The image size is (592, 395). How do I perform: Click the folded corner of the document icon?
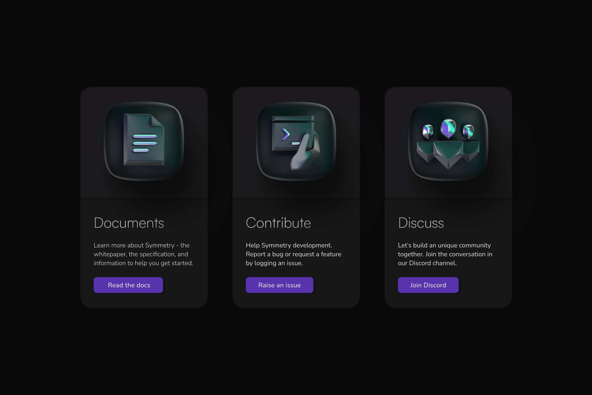point(157,120)
